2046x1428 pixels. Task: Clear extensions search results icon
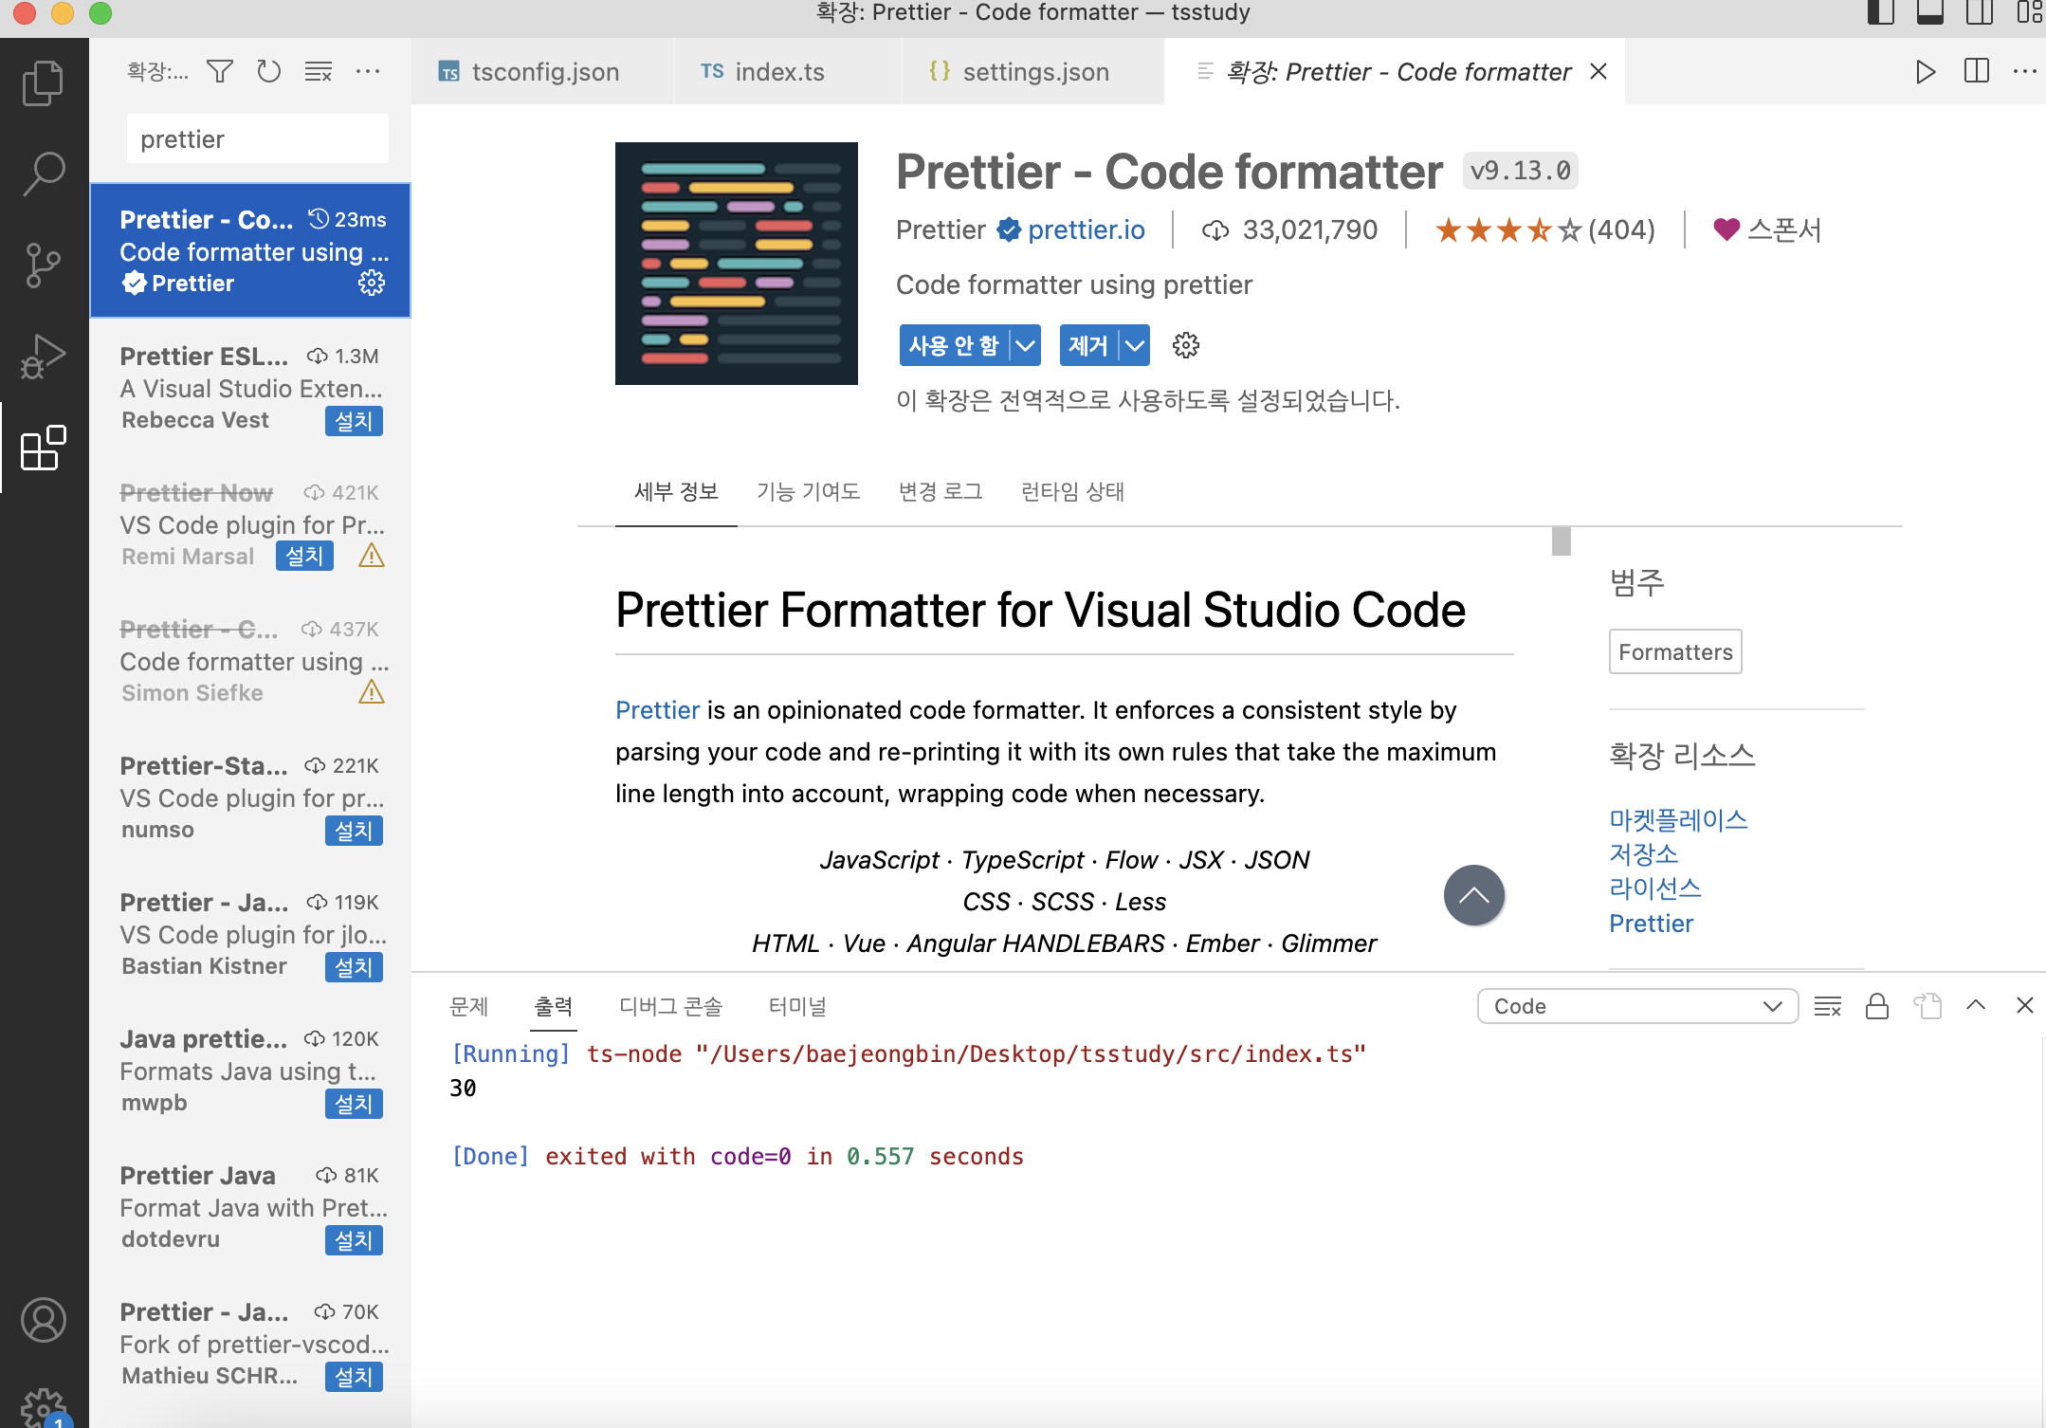coord(319,71)
